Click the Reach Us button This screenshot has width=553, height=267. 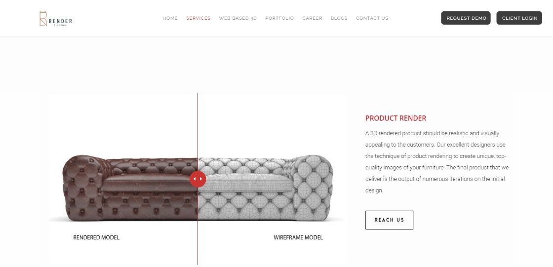tap(389, 220)
